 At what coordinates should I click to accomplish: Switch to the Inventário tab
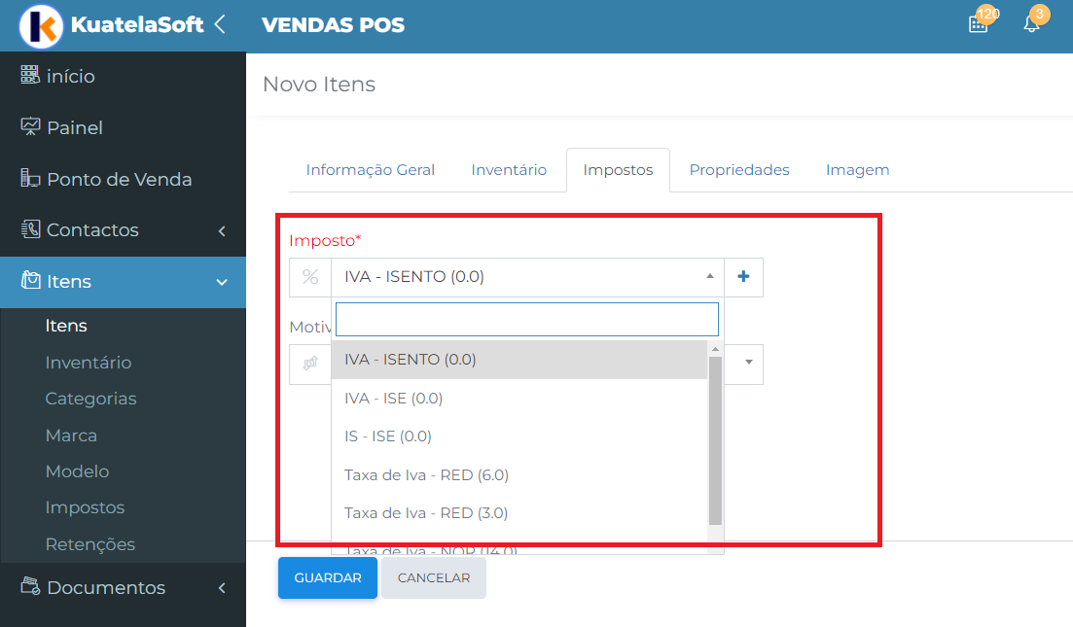[x=509, y=170]
